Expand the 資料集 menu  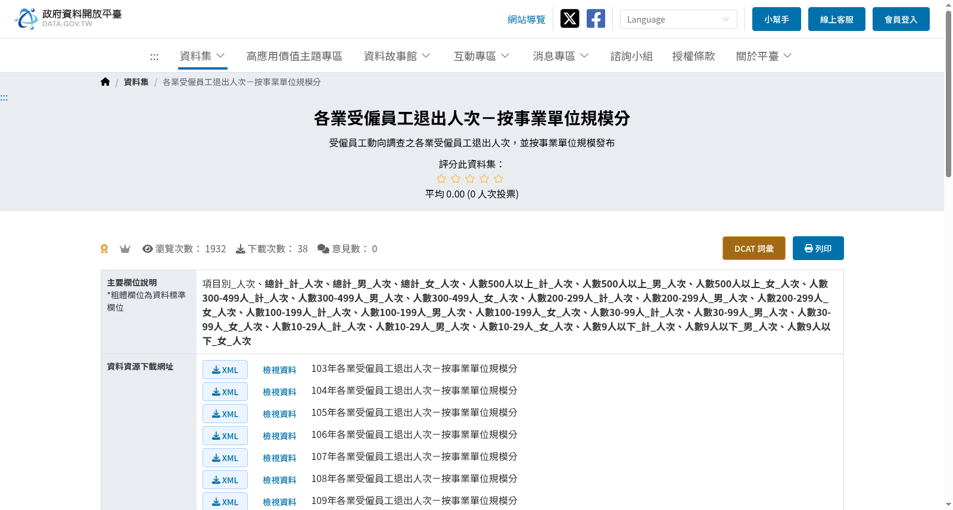(203, 56)
